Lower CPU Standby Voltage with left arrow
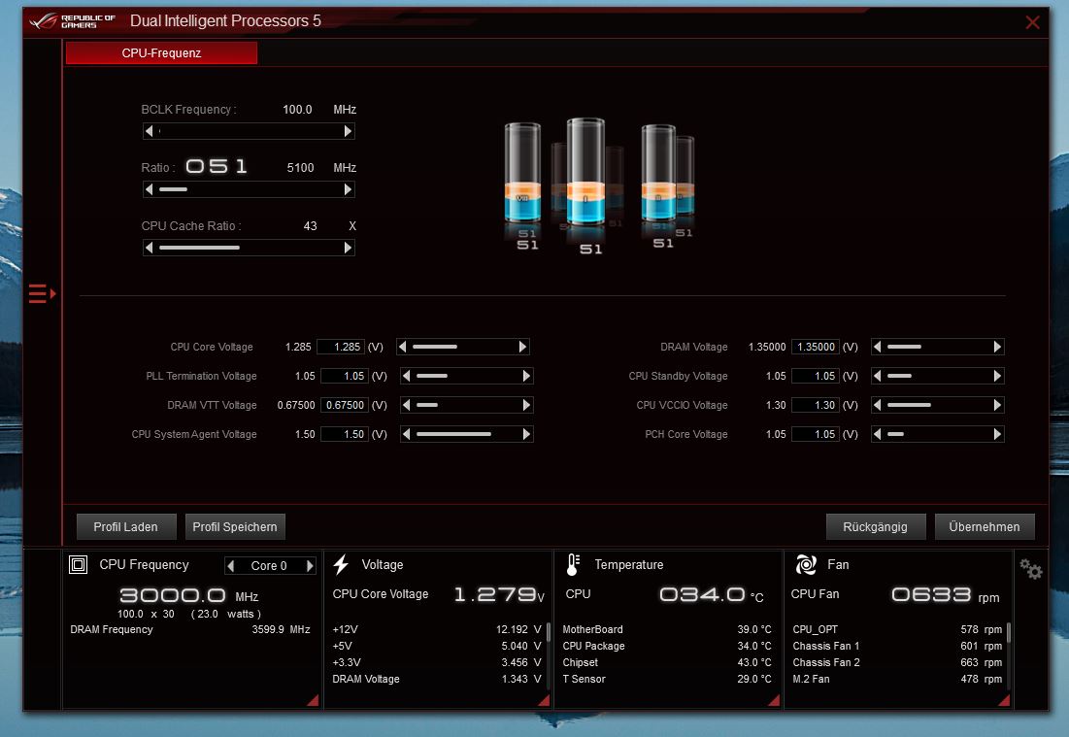 [878, 376]
